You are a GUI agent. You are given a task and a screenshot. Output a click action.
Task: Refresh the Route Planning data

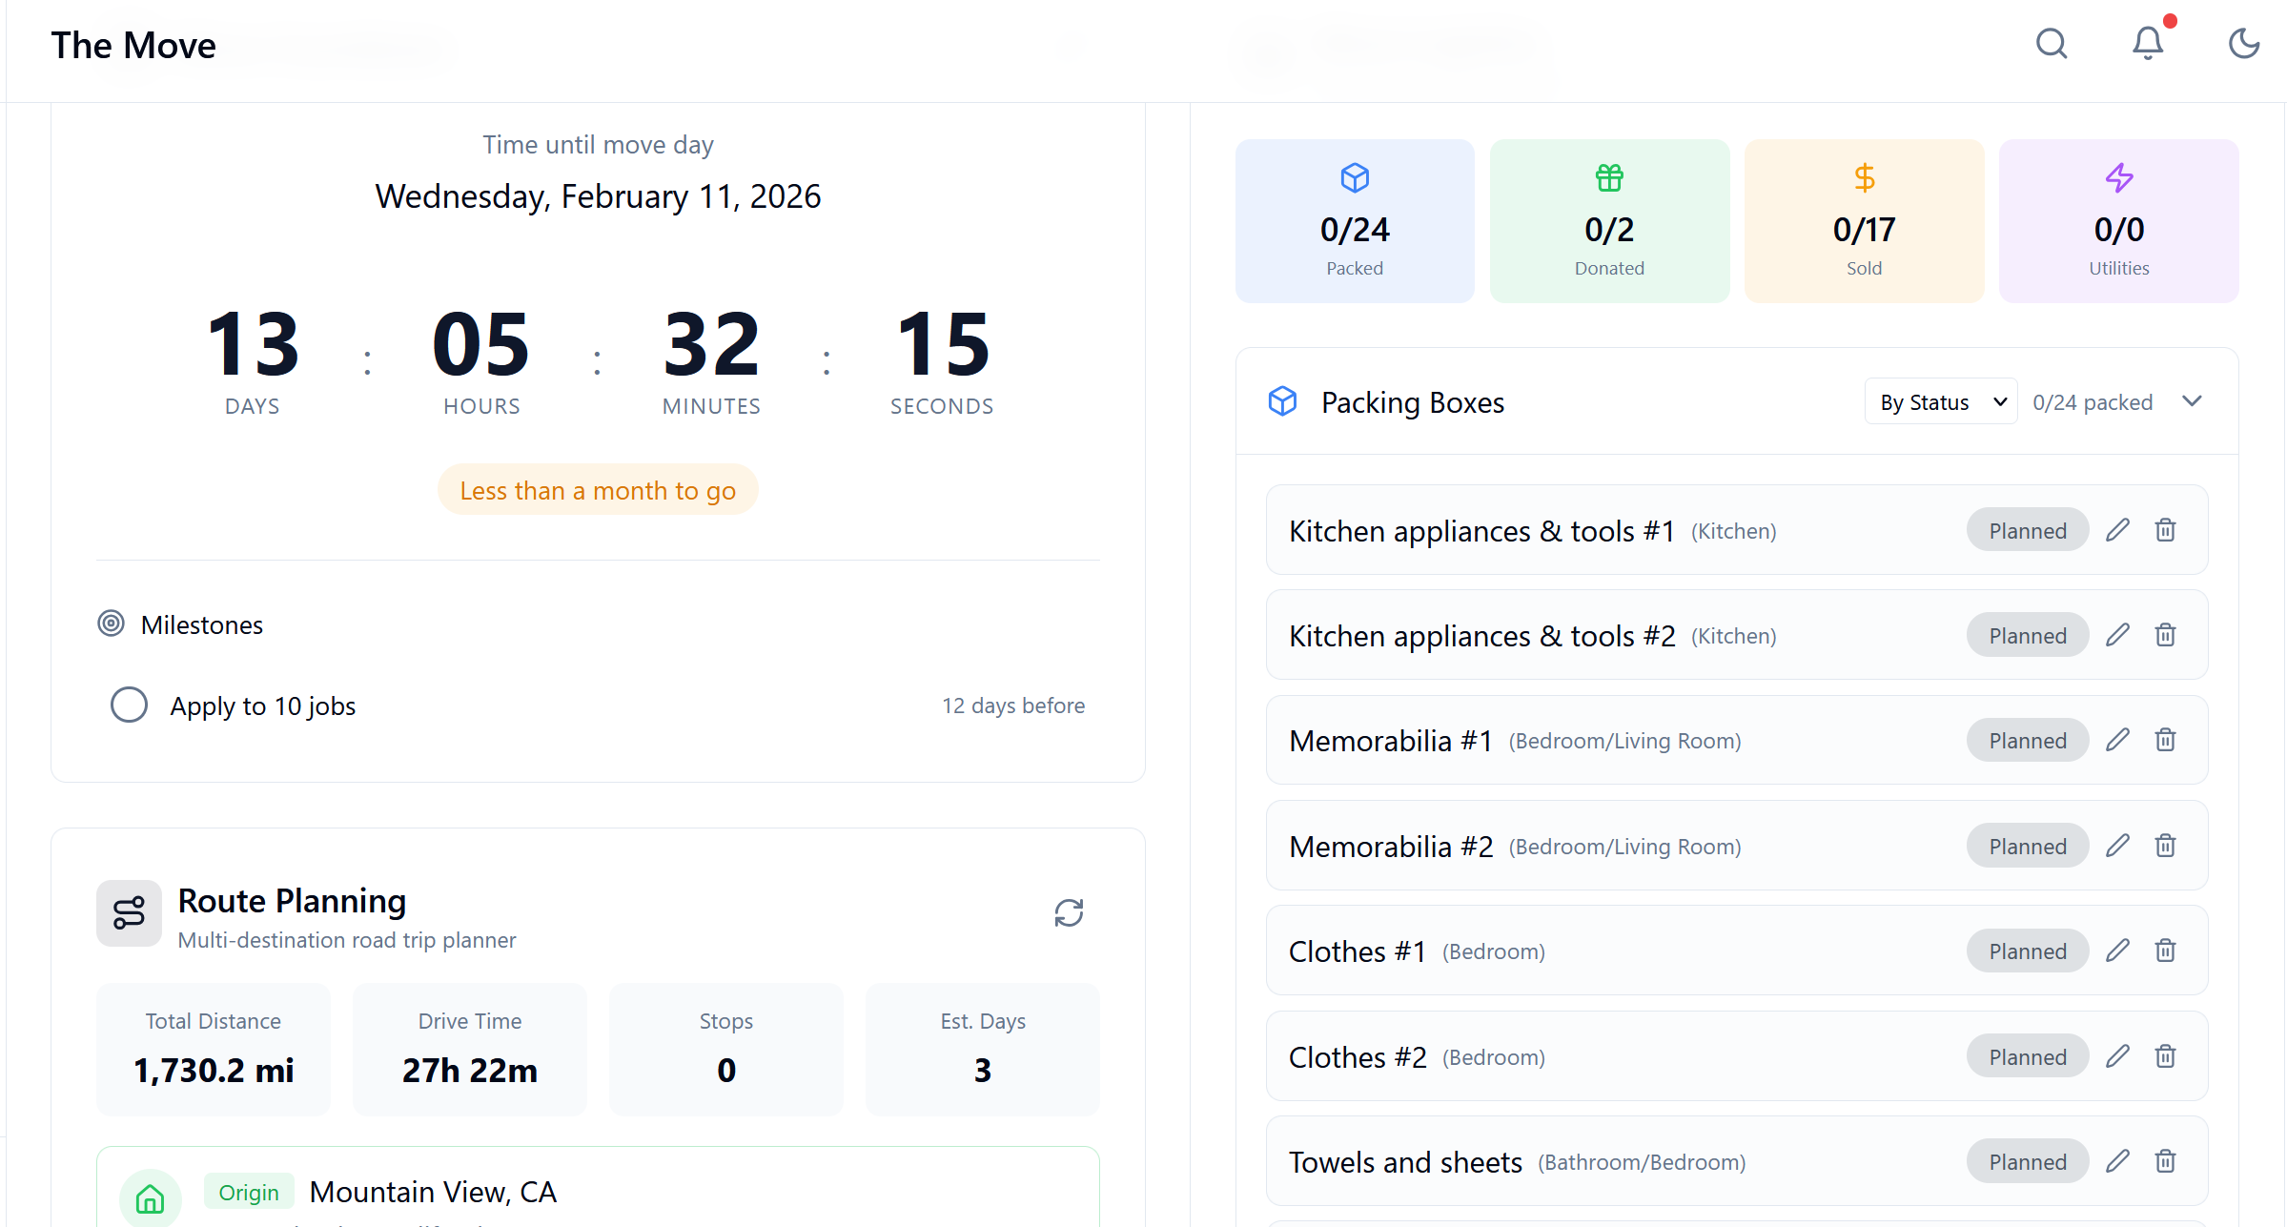[x=1069, y=912]
